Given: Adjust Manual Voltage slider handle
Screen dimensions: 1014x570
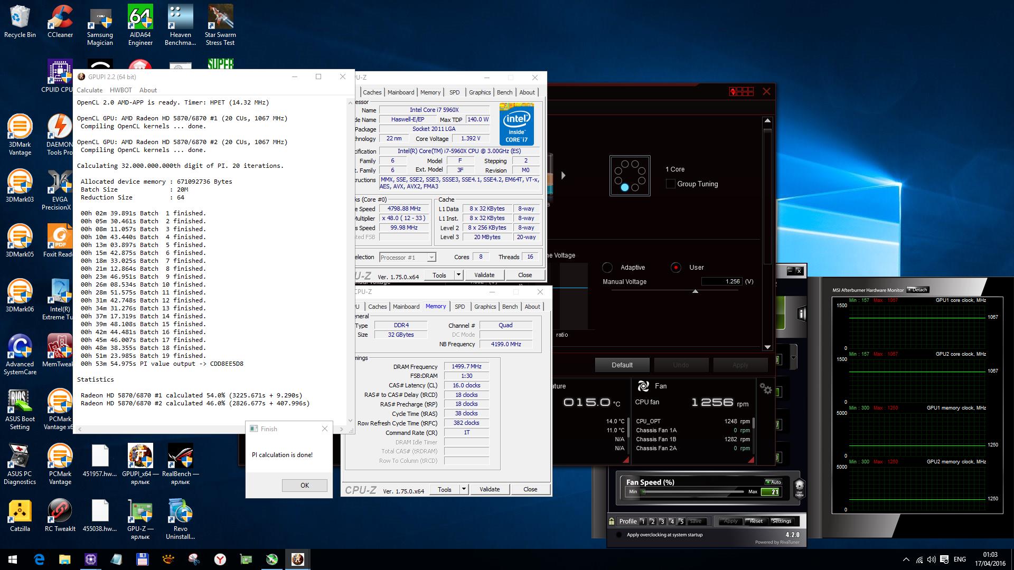Looking at the screenshot, I should (695, 291).
